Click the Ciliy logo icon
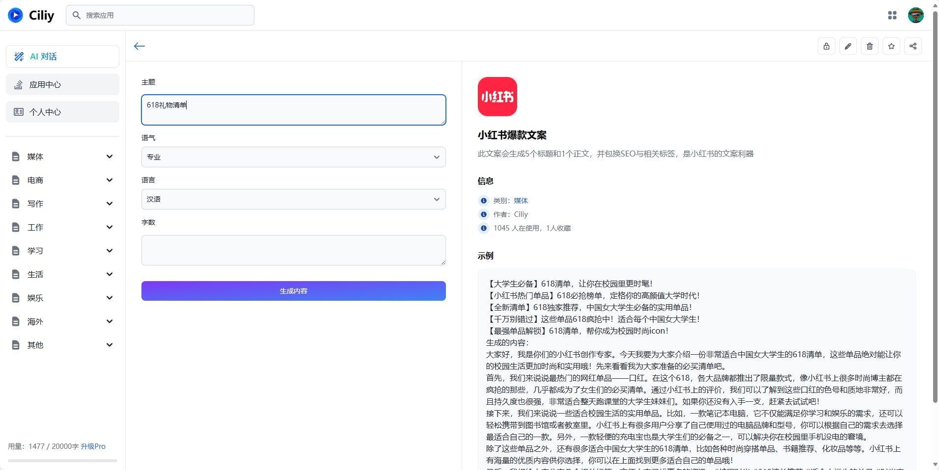 (15, 15)
